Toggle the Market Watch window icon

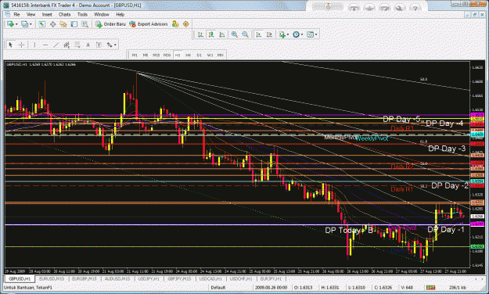click(x=41, y=24)
